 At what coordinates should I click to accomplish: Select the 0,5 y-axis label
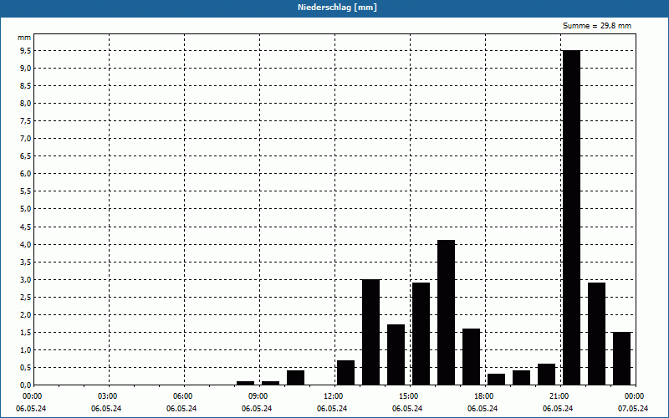point(26,368)
